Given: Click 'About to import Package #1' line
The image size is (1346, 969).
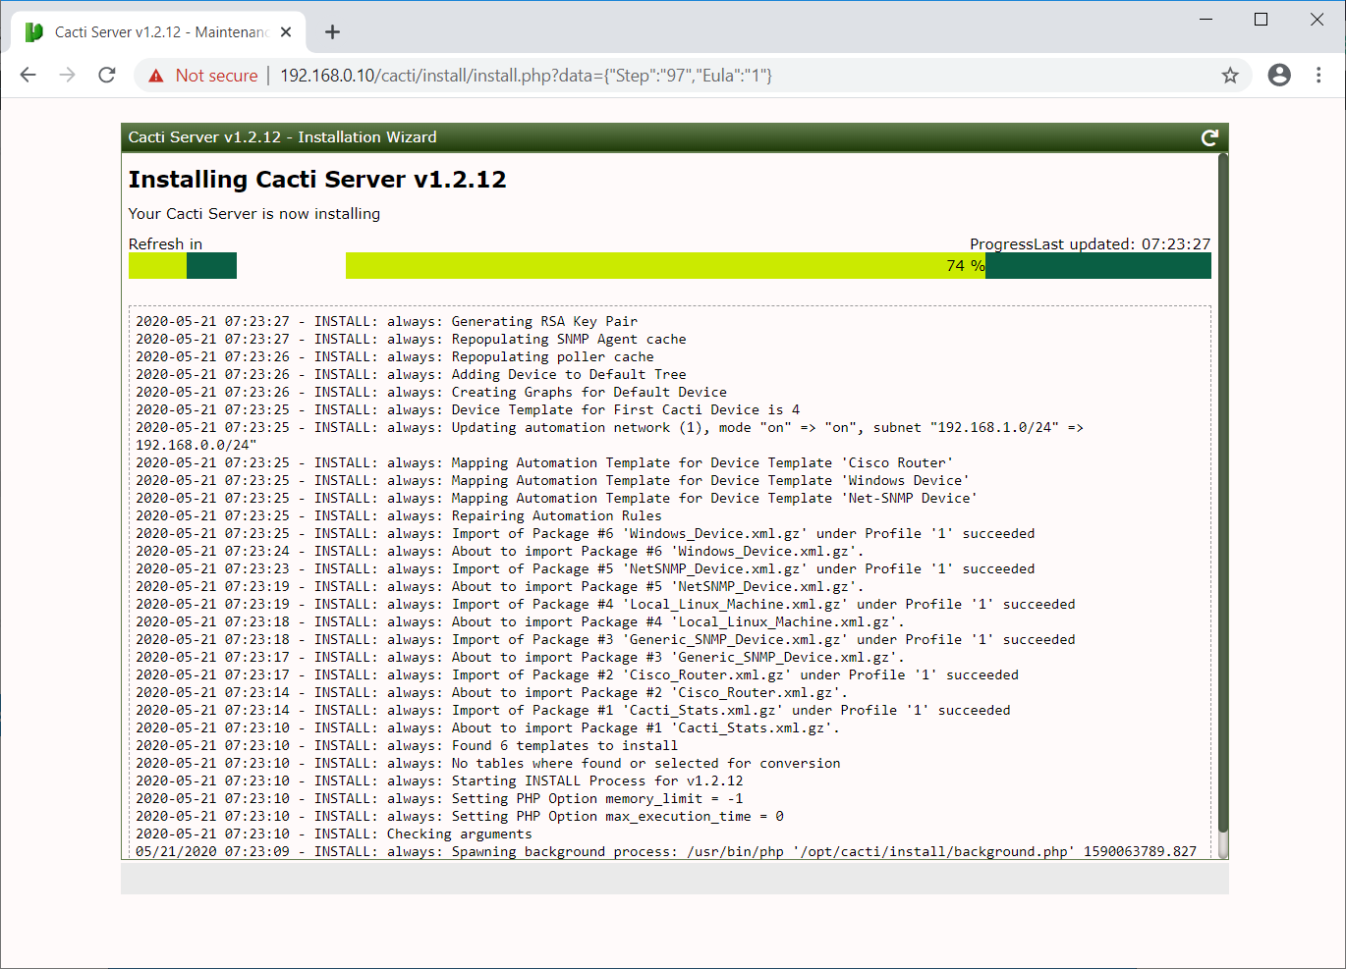Looking at the screenshot, I should 487,728.
